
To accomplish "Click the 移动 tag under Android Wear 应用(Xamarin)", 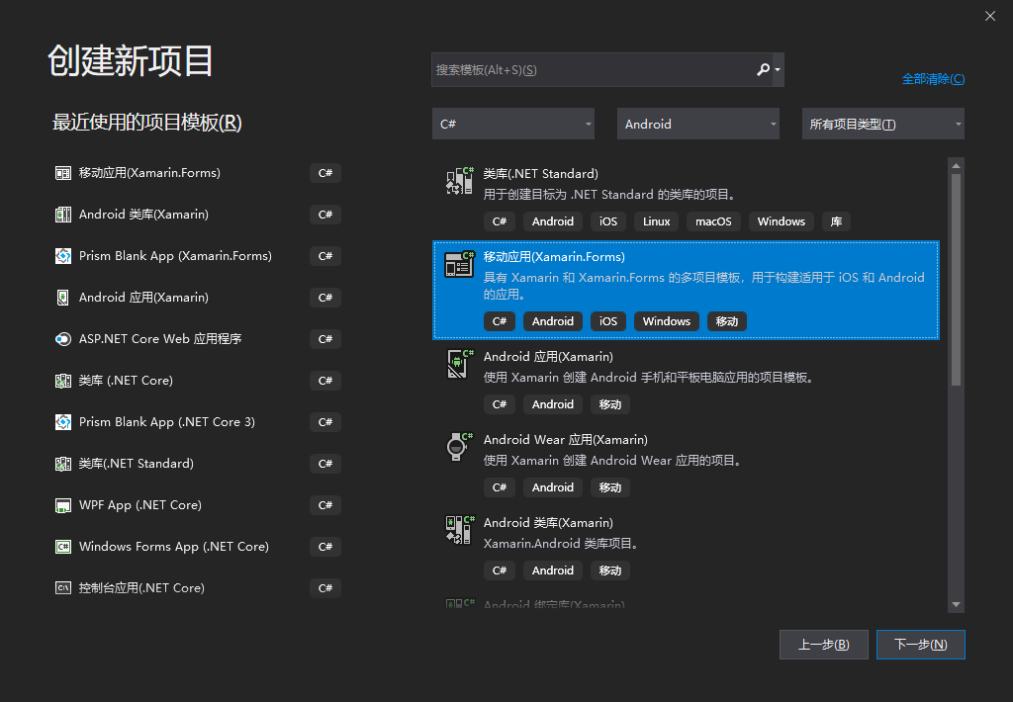I will click(609, 487).
